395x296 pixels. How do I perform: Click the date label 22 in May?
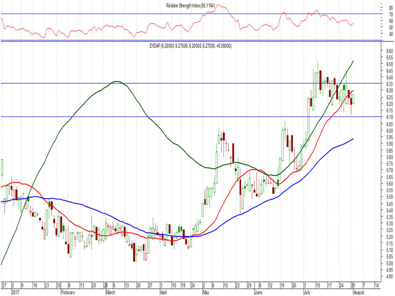point(238,285)
